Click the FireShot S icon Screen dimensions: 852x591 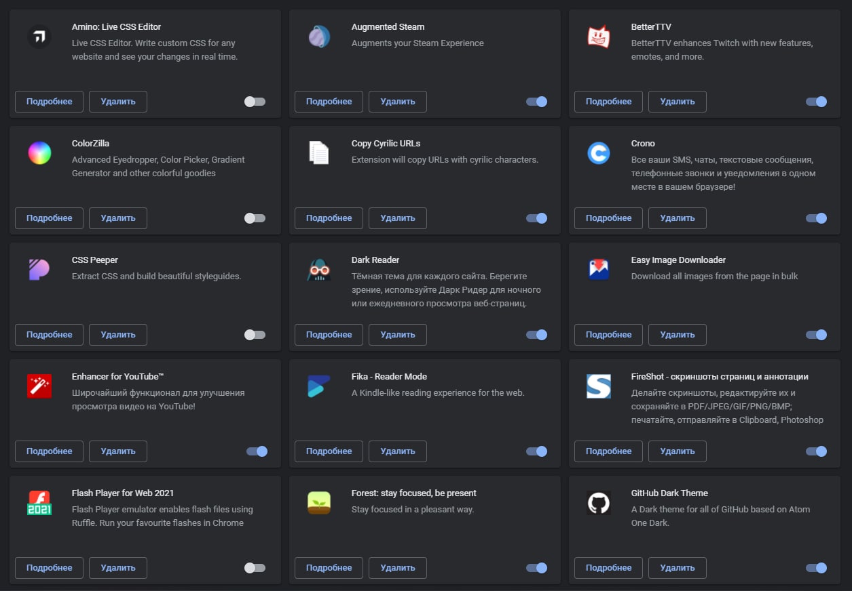click(x=599, y=386)
